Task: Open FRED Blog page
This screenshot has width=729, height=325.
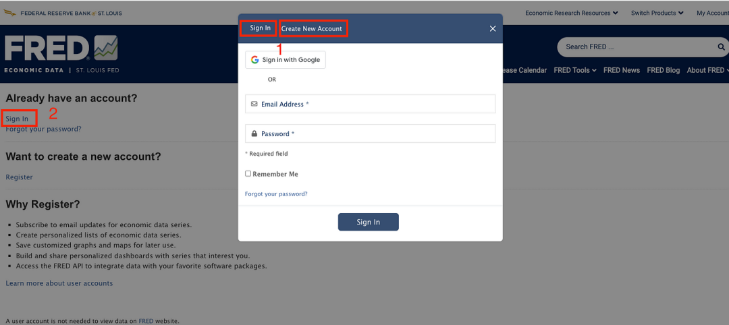Action: click(x=664, y=70)
